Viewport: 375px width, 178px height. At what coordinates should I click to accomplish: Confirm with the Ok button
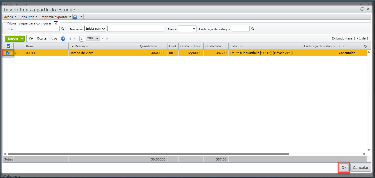[x=344, y=167]
